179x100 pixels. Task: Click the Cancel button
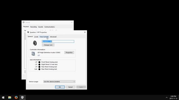(70, 87)
